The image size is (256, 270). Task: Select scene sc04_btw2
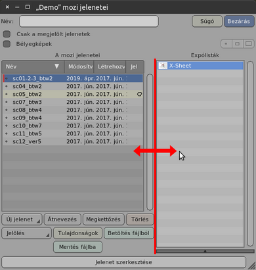pyautogui.click(x=73, y=86)
